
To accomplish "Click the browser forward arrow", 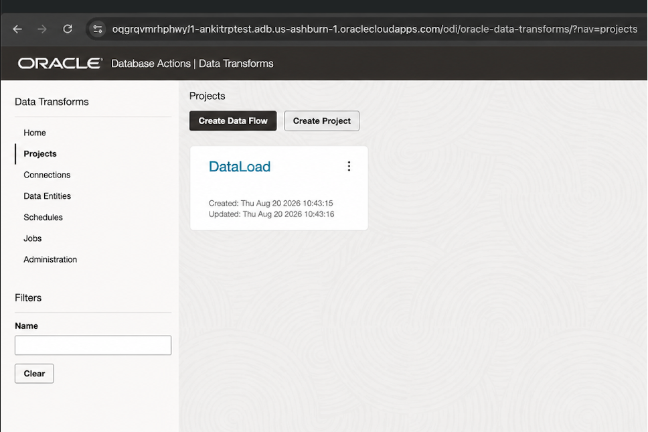I will tap(42, 29).
